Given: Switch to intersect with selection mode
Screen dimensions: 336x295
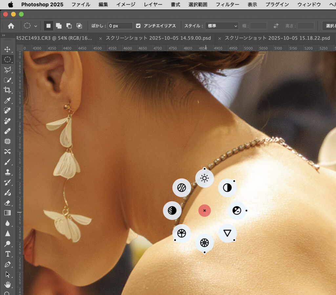Looking at the screenshot, I should tap(79, 26).
